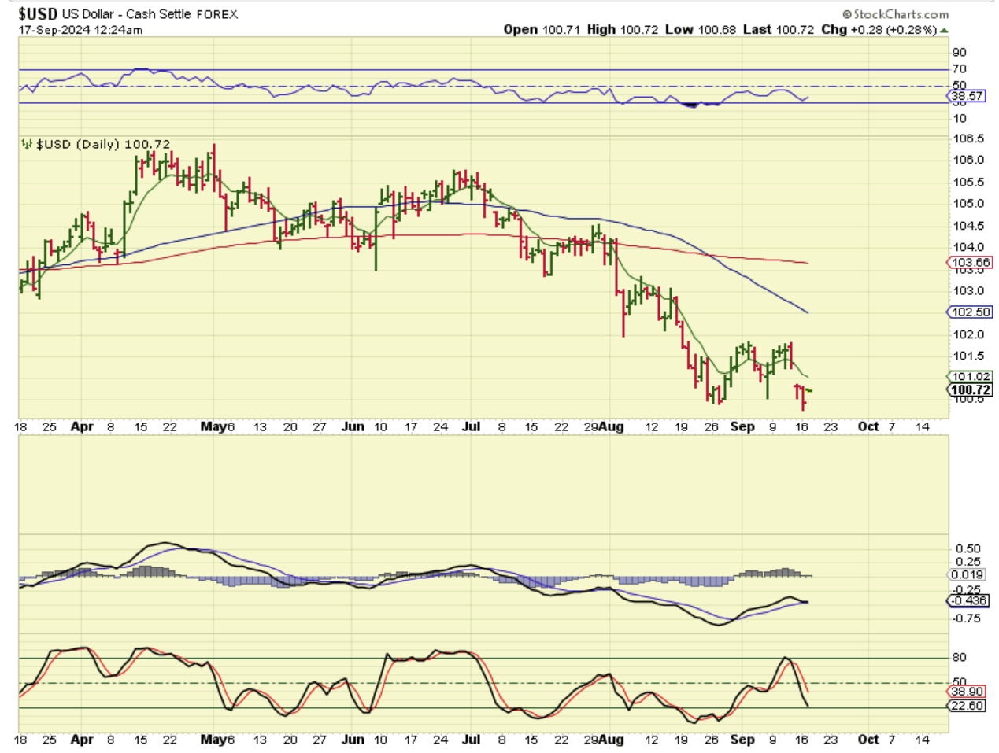Select the green 101.02 moving average tag
999x753 pixels.
coord(970,377)
